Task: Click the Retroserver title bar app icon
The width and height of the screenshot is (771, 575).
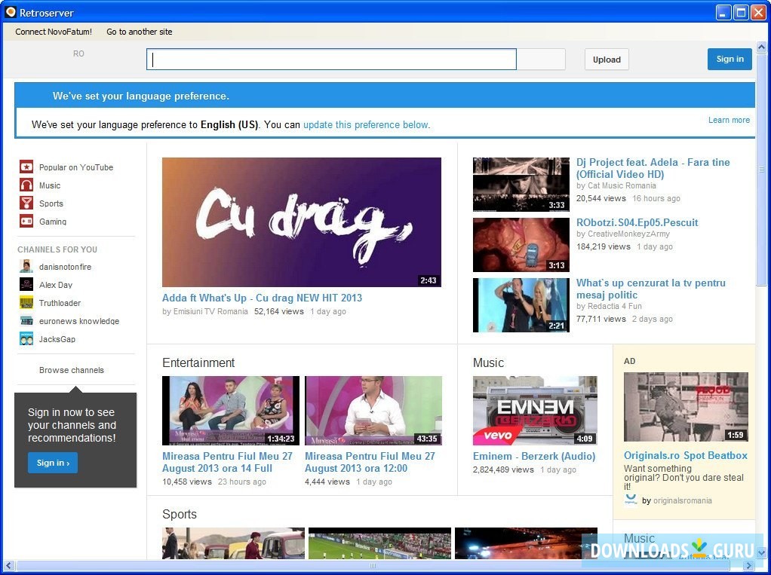Action: pos(11,12)
